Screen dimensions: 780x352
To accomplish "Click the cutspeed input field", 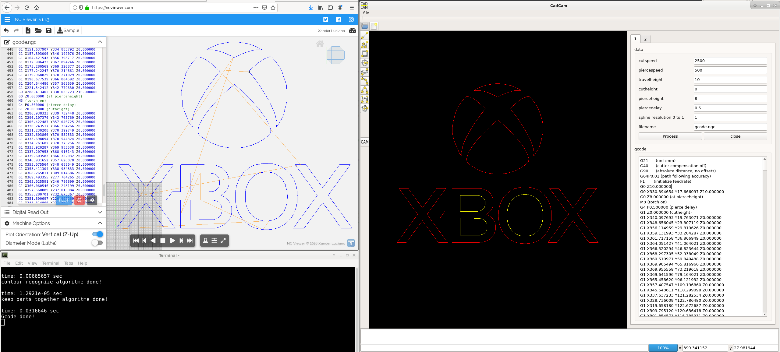I will (x=730, y=61).
